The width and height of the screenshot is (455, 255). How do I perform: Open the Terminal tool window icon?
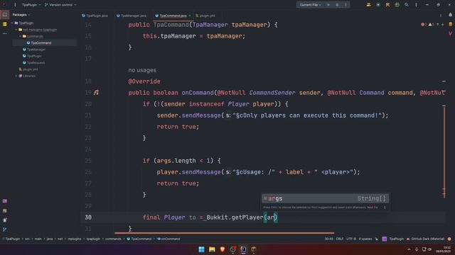point(5,211)
